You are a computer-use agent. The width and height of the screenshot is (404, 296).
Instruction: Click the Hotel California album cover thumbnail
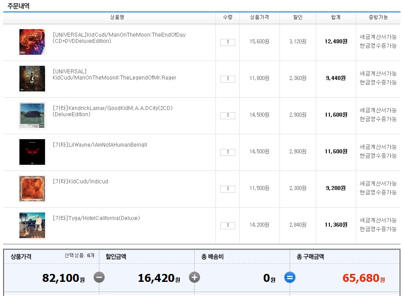32,225
